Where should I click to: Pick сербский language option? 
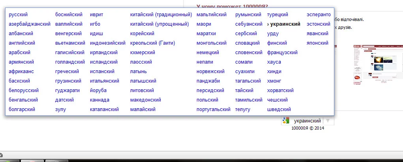246,34
